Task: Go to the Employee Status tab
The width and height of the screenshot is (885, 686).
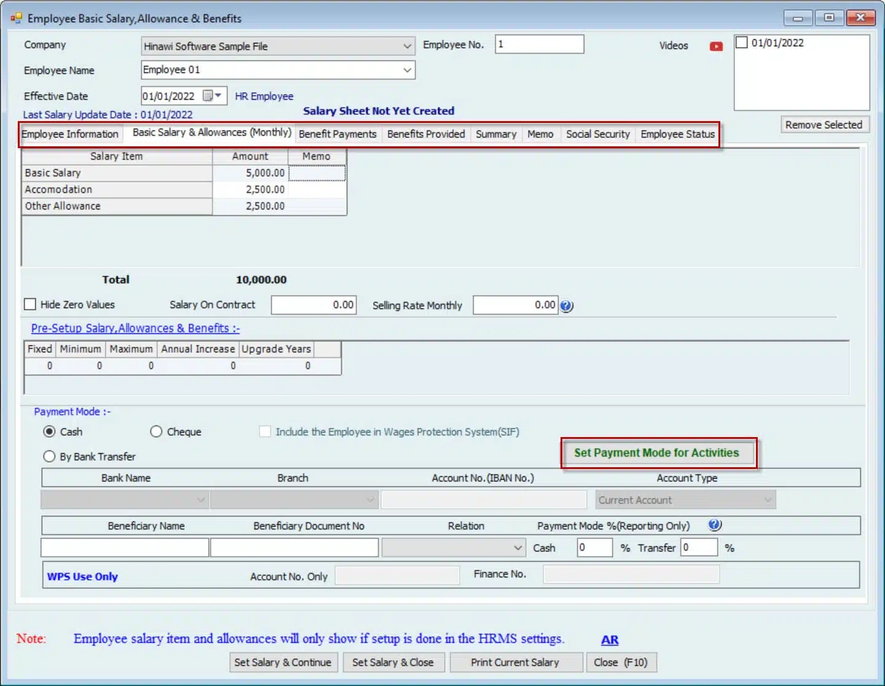Action: (677, 134)
